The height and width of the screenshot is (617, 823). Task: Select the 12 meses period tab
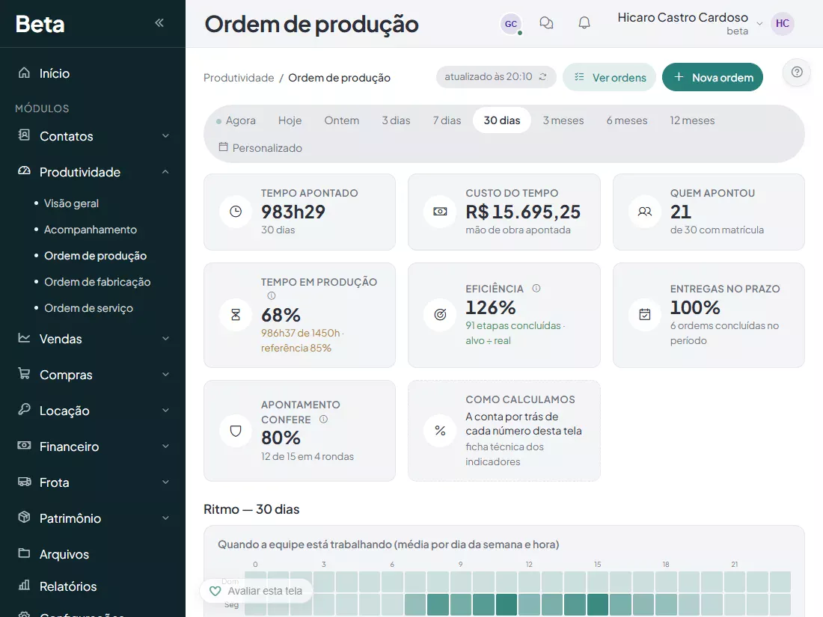pos(692,120)
